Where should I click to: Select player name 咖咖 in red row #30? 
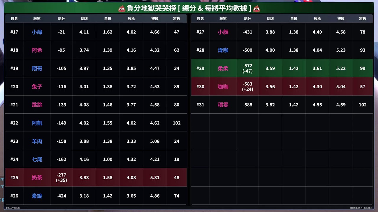(223, 87)
